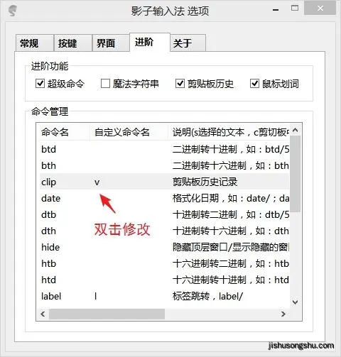Click custom name 'v' of clip
Image resolution: width=341 pixels, height=357 pixels.
(x=97, y=182)
